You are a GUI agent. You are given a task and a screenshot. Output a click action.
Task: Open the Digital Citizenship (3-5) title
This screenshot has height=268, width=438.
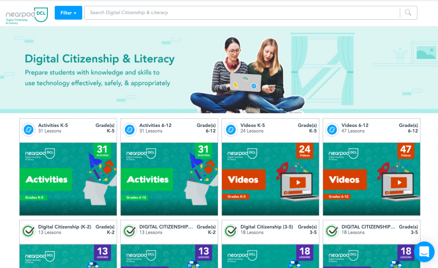pyautogui.click(x=267, y=227)
